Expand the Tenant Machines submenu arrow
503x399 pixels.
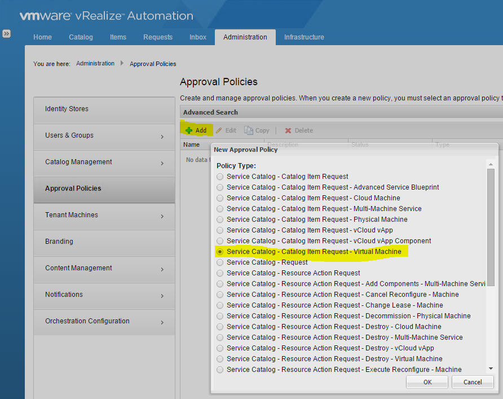(162, 216)
